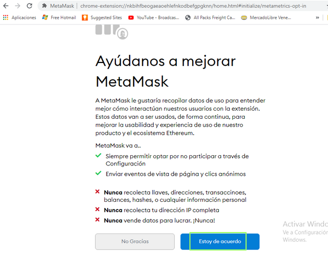Screen dimensions: 328x253
Task: Open the Aplicaciones apps grid icon
Action: 6,17
